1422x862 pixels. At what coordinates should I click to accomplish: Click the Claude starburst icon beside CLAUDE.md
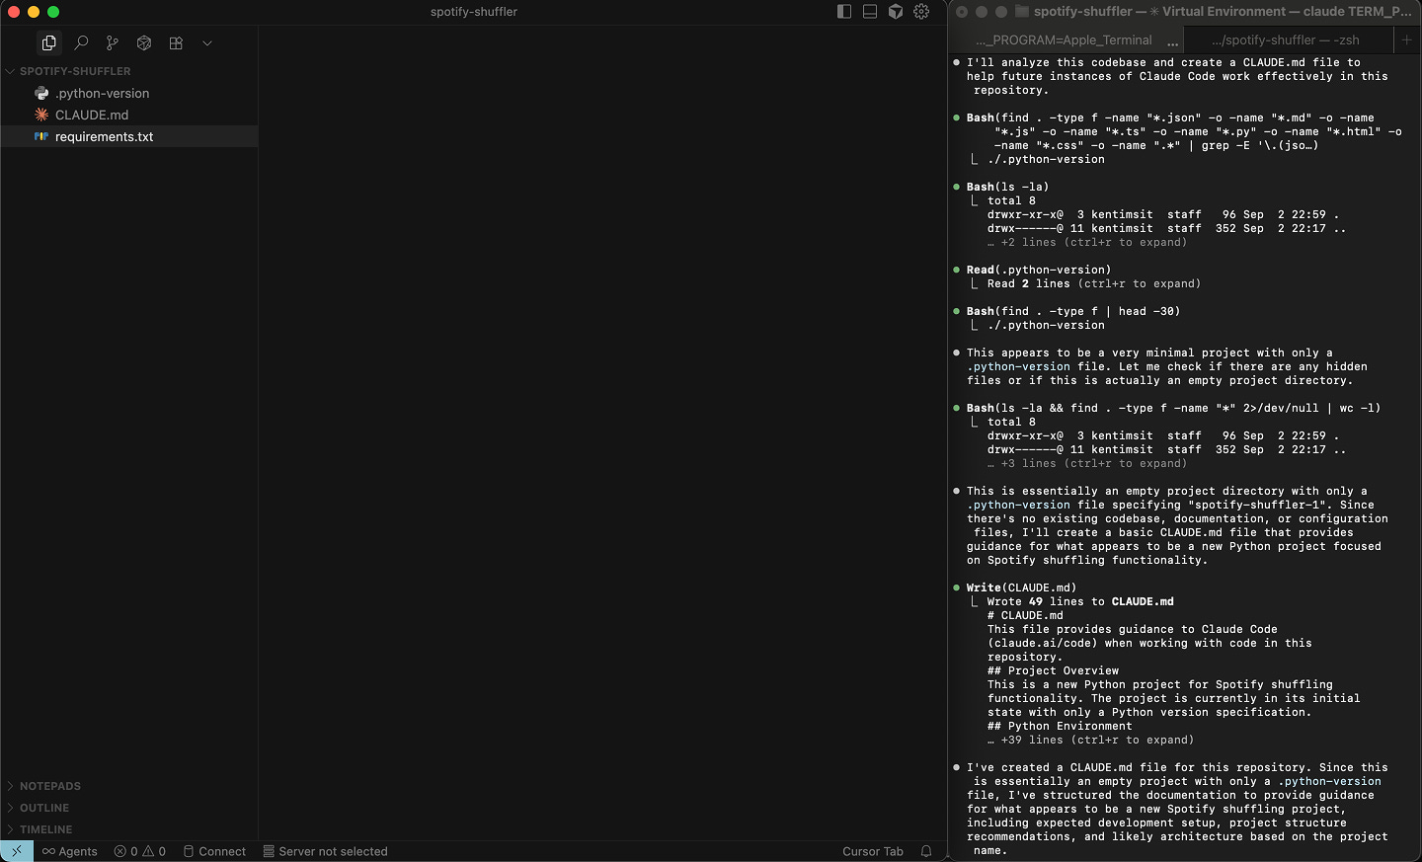(x=41, y=115)
